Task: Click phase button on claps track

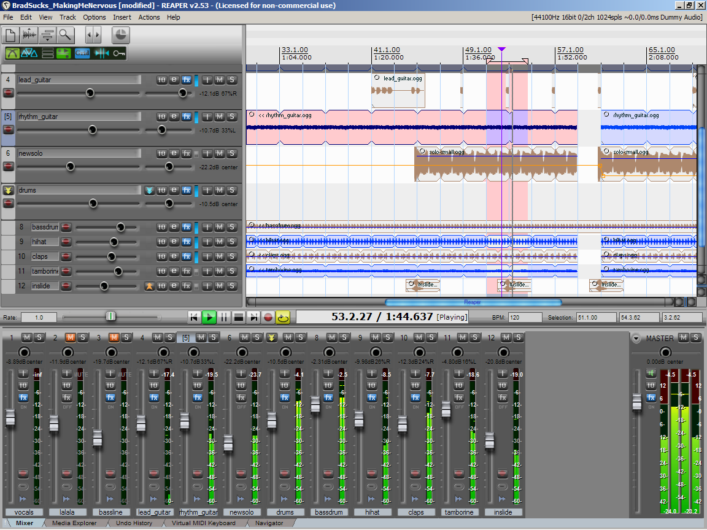Action: (x=207, y=256)
